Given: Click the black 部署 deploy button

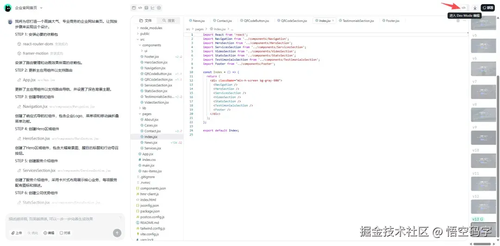Looking at the screenshot, I should coord(487,8).
